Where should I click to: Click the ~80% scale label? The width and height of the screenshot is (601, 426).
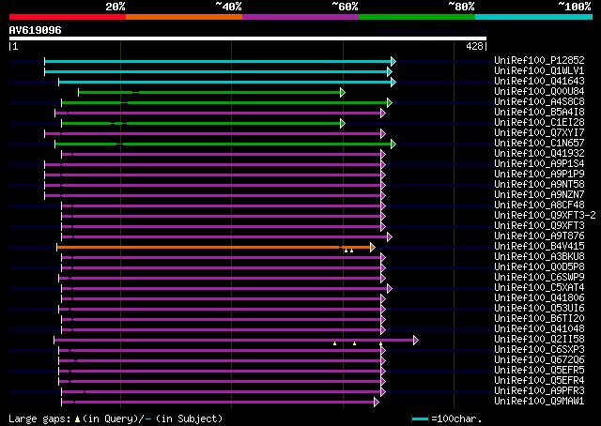tap(461, 7)
